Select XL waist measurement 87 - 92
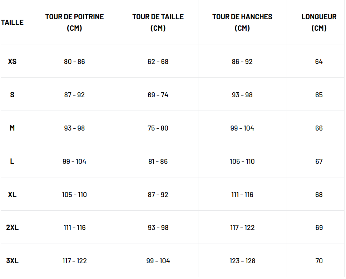This screenshot has width=346, height=279. 158,195
